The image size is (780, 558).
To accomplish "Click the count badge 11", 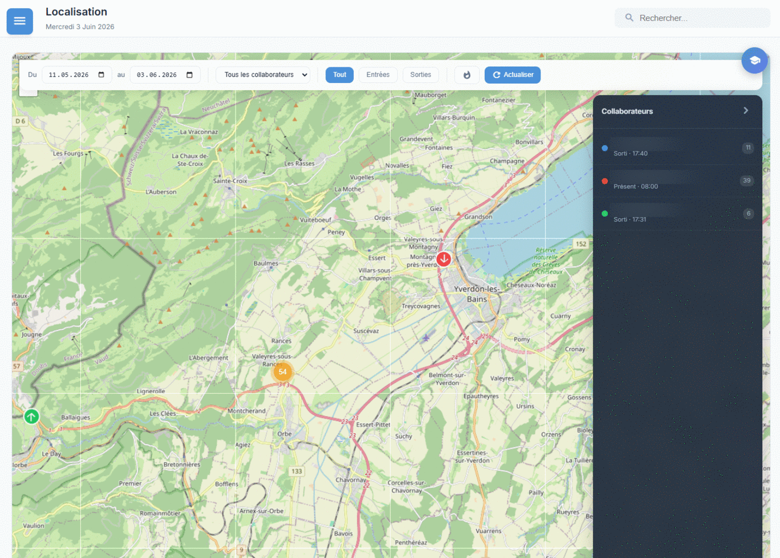I will click(x=748, y=148).
